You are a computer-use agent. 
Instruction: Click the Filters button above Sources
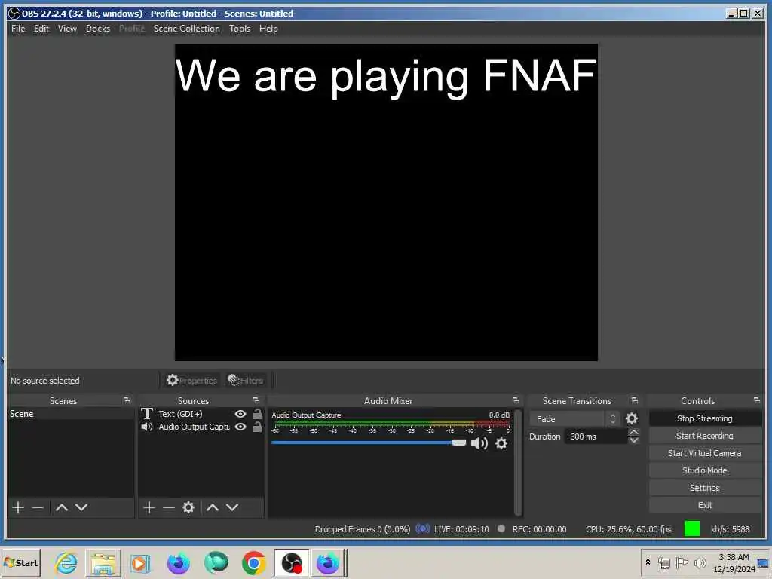[x=245, y=381]
